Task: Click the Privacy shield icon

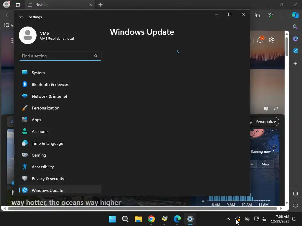Action: tap(25, 178)
